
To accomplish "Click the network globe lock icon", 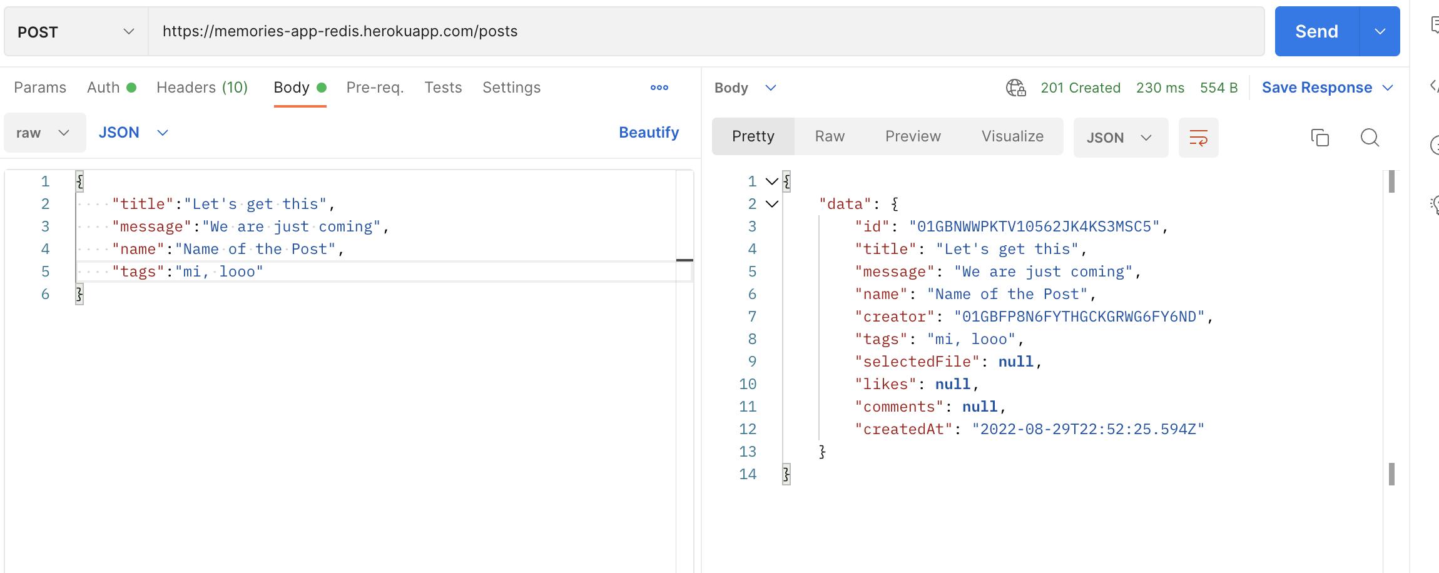I will (x=1015, y=88).
